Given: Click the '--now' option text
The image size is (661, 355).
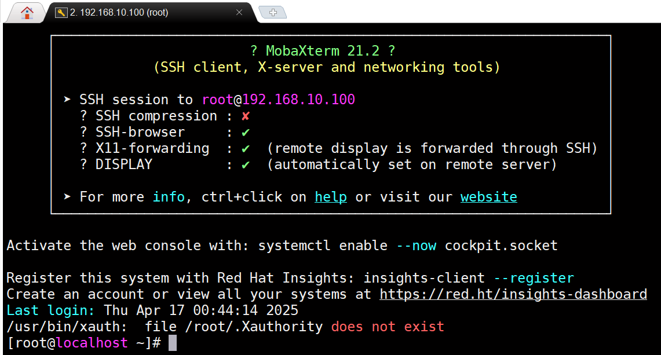Looking at the screenshot, I should [x=417, y=246].
